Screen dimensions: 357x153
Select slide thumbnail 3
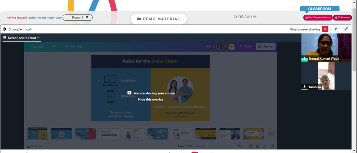point(86,133)
